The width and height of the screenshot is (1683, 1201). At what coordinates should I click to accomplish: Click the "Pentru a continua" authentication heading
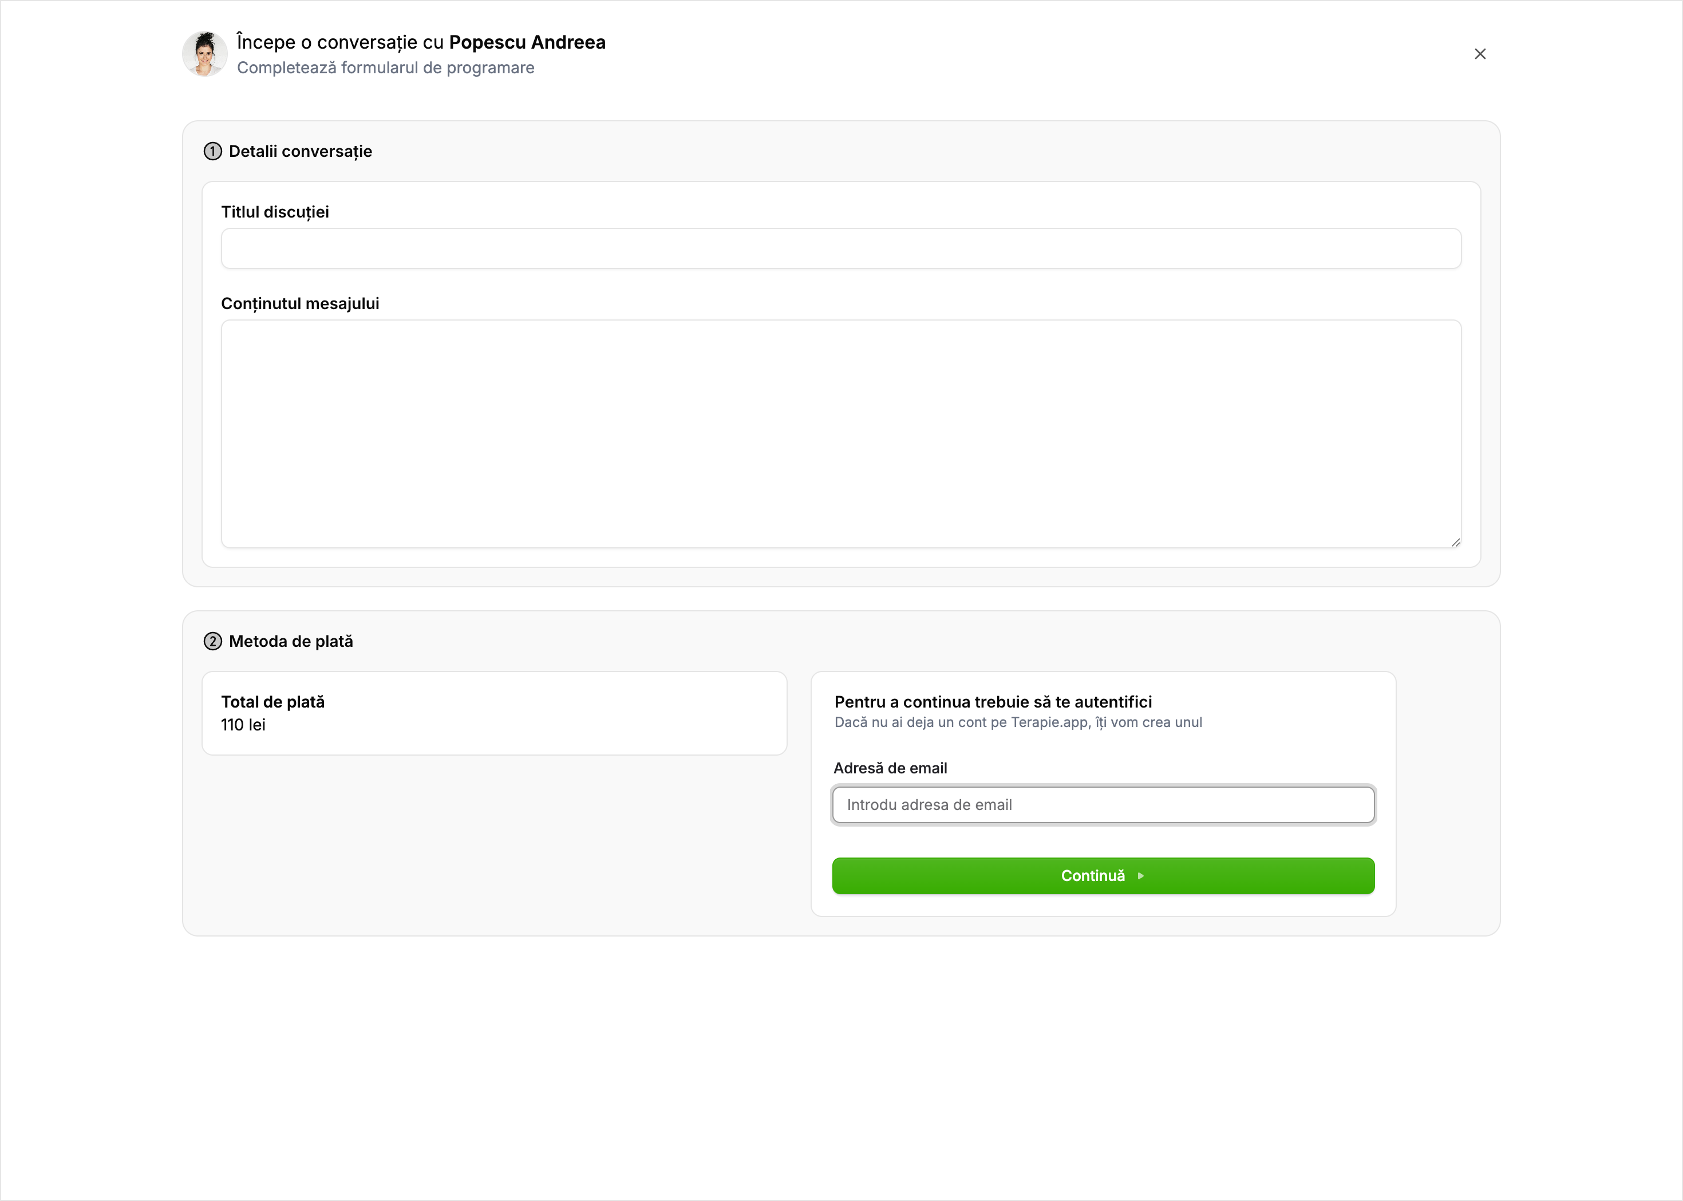coord(993,702)
